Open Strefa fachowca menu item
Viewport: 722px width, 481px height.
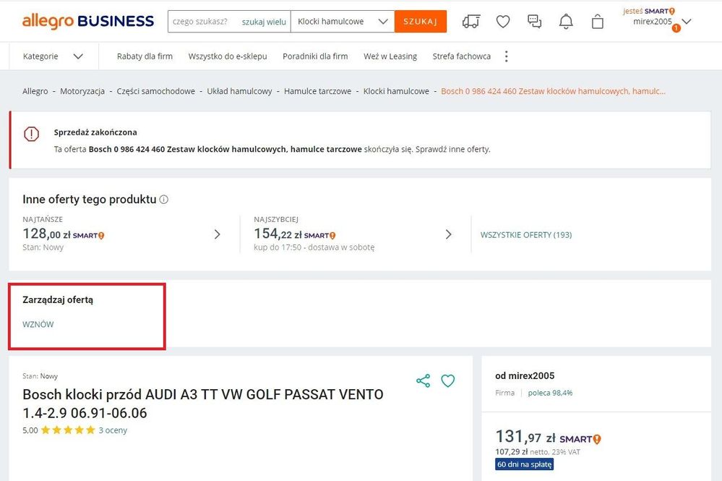coord(461,56)
